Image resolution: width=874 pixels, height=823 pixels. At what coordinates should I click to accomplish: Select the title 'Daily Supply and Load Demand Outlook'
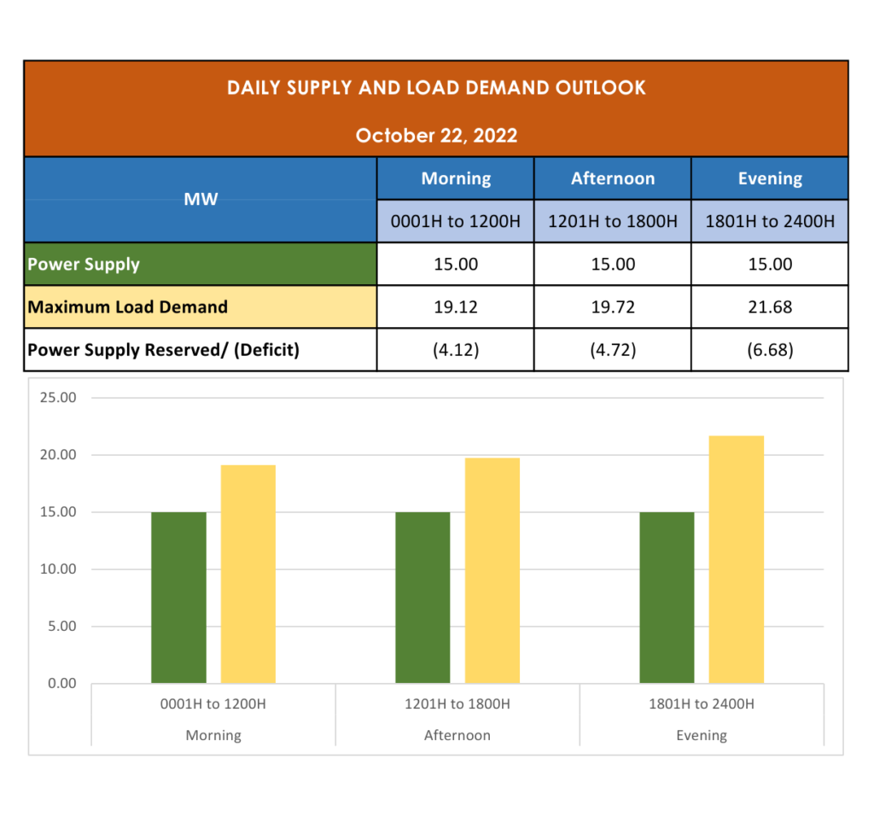pyautogui.click(x=436, y=88)
